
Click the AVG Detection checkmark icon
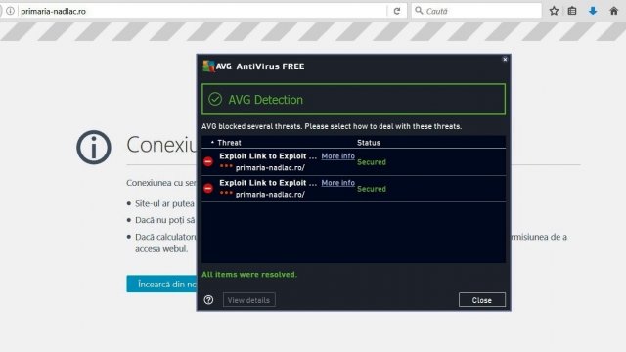click(x=215, y=99)
